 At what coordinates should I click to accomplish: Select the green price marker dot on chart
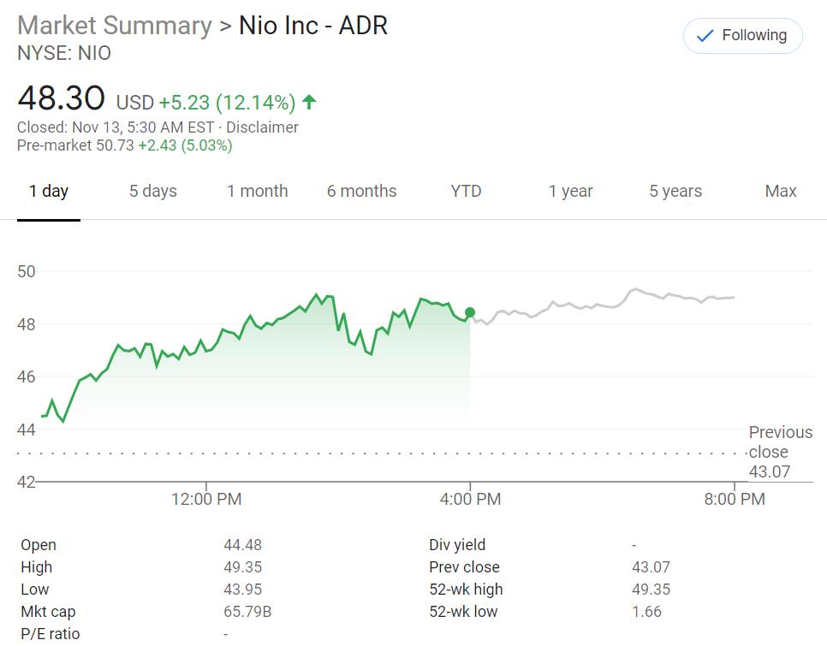click(469, 313)
